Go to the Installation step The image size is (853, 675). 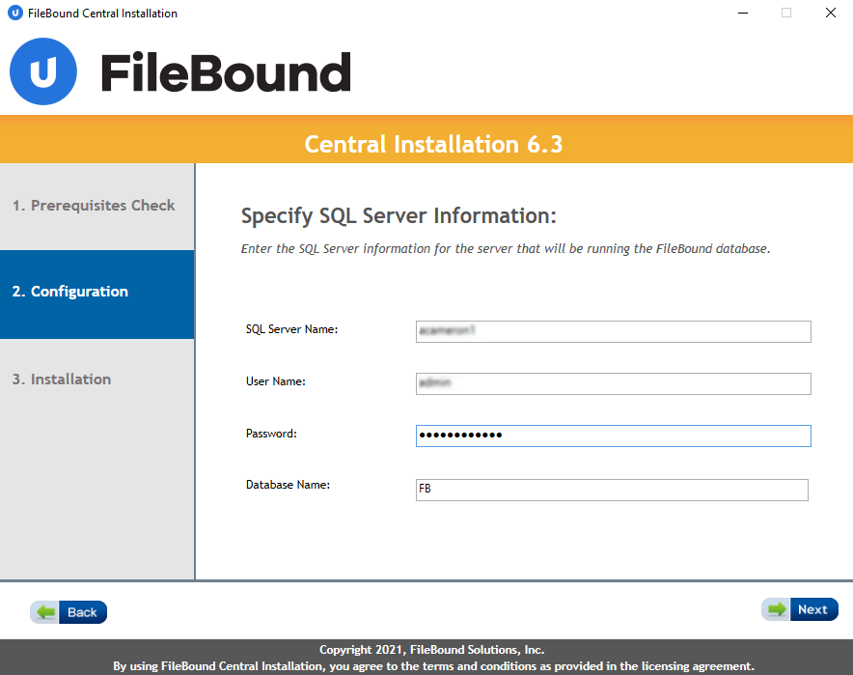coord(62,380)
